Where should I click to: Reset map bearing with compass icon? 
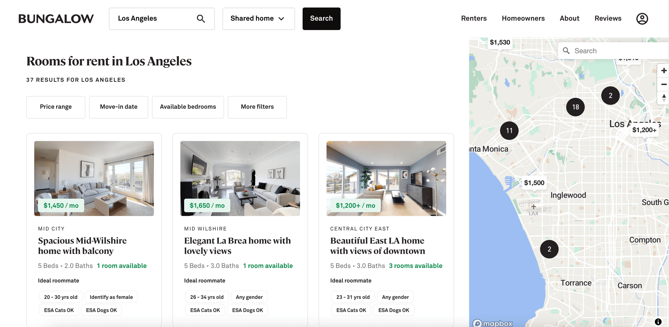664,98
